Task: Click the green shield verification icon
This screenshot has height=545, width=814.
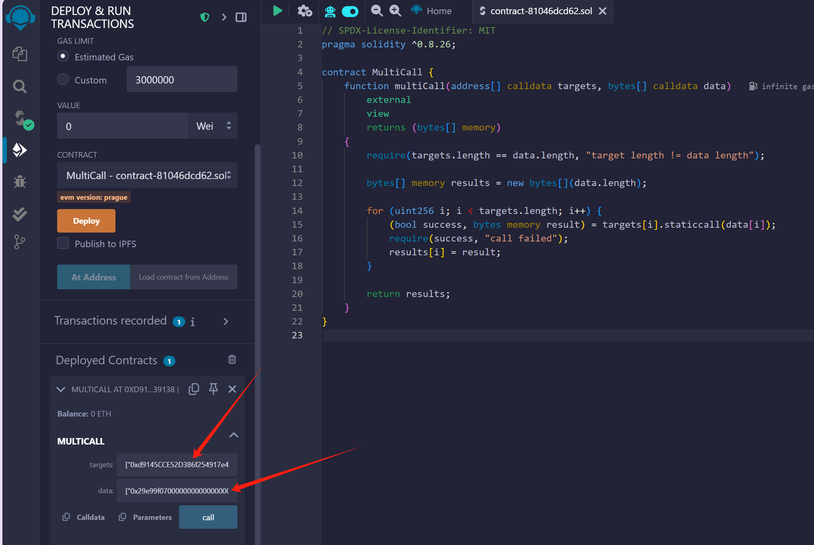Action: (x=205, y=17)
